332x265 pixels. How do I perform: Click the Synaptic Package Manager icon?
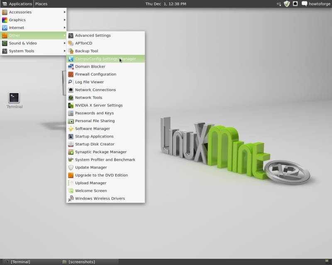[71, 152]
